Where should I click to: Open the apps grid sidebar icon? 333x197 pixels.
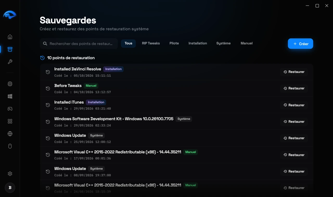point(10,121)
